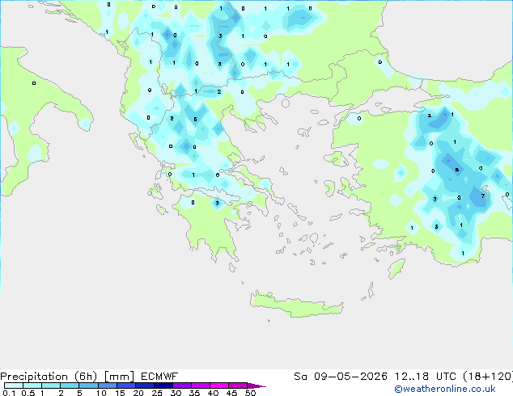Click the '0.5' legend scale value

(x=28, y=393)
